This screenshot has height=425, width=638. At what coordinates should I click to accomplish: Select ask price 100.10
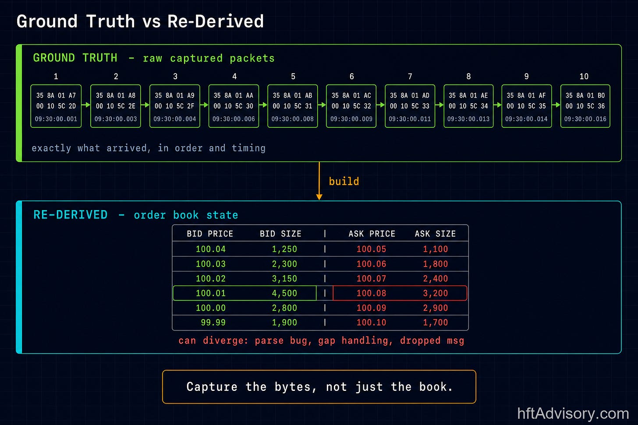coord(372,323)
